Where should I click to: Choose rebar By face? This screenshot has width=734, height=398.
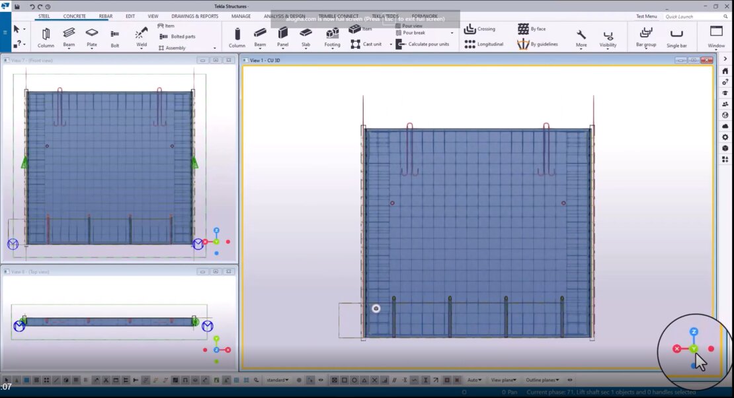tap(532, 29)
